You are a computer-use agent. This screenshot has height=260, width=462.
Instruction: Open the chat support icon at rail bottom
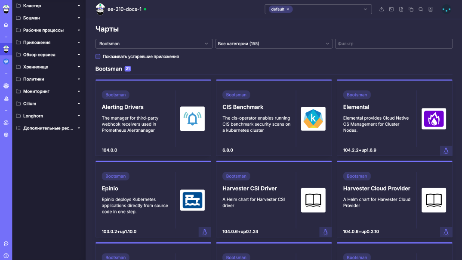coord(6,244)
